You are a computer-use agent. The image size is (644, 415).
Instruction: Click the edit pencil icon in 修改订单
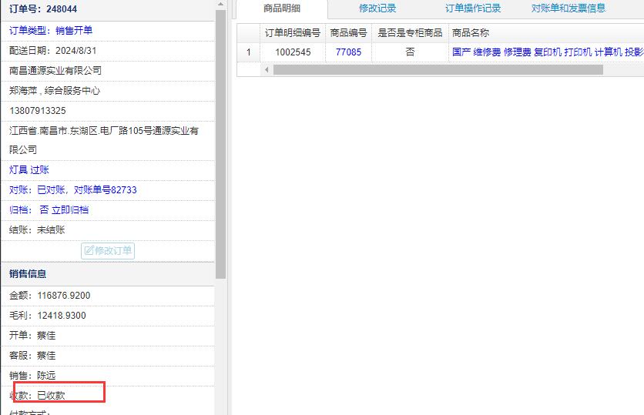pyautogui.click(x=89, y=250)
